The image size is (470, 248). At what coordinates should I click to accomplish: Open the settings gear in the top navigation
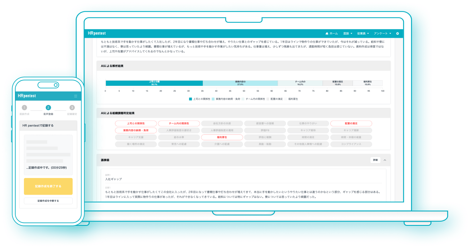pos(397,33)
